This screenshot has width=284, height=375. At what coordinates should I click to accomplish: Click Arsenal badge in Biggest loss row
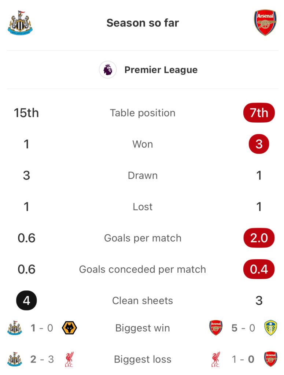(270, 359)
